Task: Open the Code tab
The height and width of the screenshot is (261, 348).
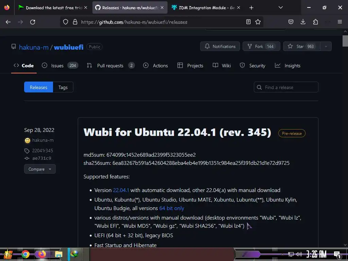Action: pos(24,66)
